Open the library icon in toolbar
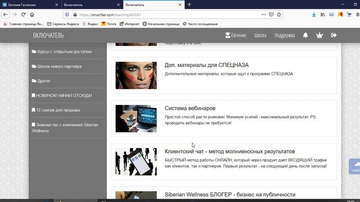Viewport: 360px width, 202px height. coord(322,15)
